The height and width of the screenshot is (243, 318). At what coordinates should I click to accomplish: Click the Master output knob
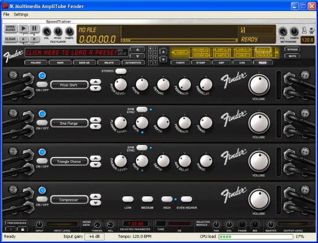coord(271,225)
